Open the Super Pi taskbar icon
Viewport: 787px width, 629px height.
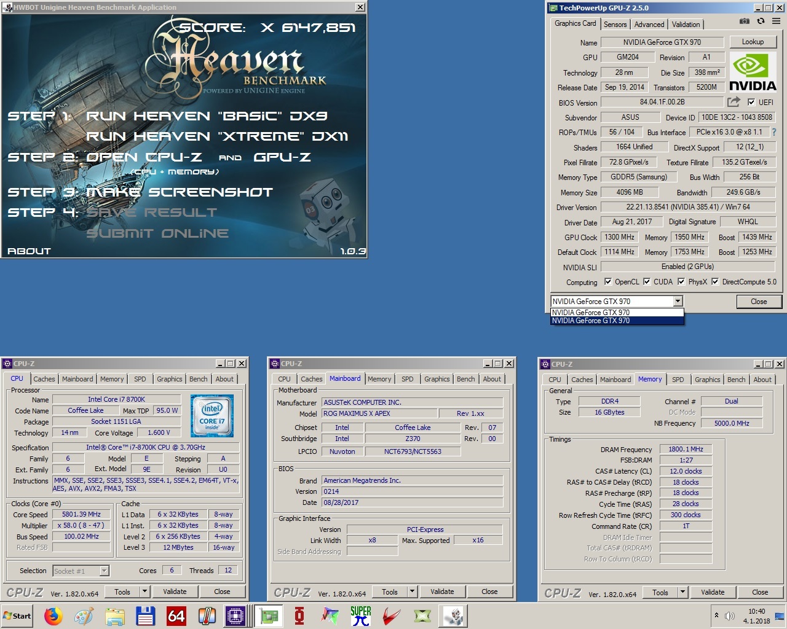[361, 615]
